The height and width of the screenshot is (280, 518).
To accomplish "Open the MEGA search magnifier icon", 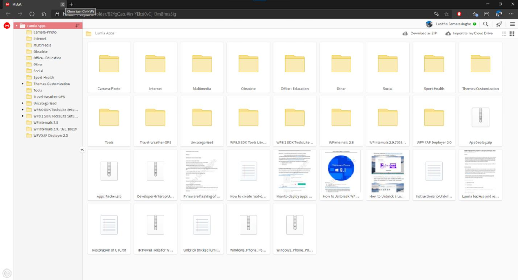I will click(486, 24).
